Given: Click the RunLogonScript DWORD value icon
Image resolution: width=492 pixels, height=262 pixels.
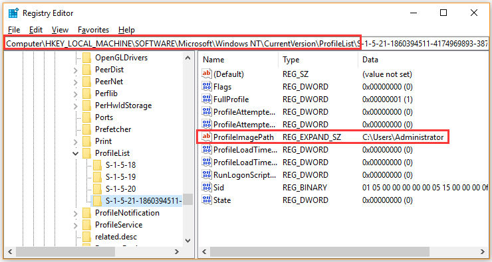Looking at the screenshot, I should pyautogui.click(x=207, y=174).
